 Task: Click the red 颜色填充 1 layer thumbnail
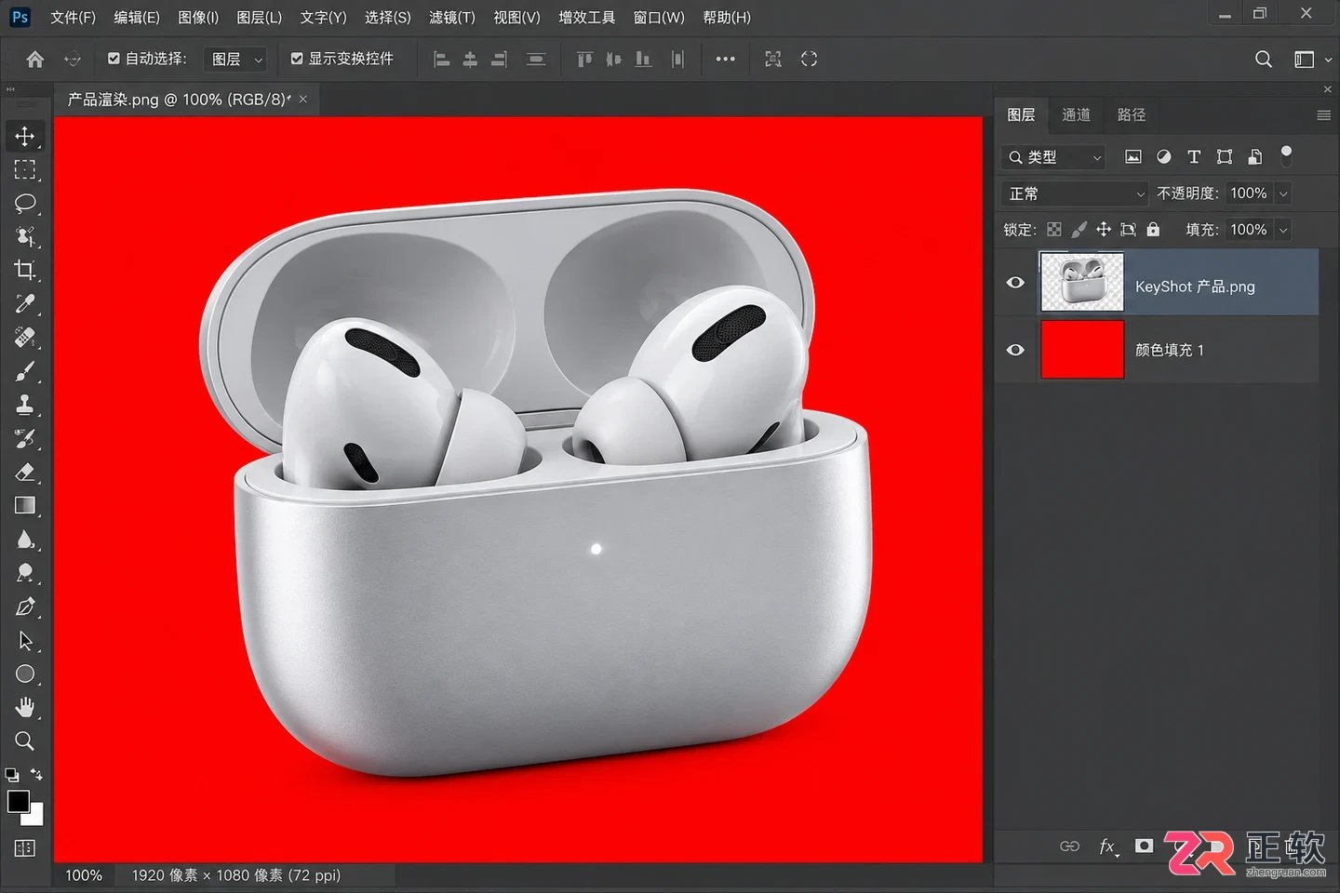[x=1081, y=349]
